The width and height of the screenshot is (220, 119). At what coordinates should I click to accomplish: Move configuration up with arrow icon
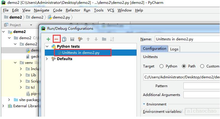point(88,39)
